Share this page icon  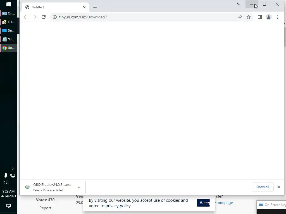pyautogui.click(x=240, y=17)
